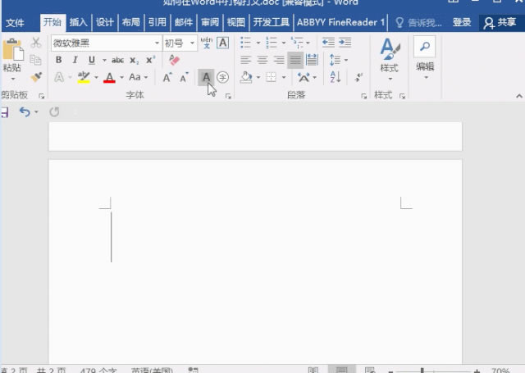Apply distributed alignment

point(312,60)
